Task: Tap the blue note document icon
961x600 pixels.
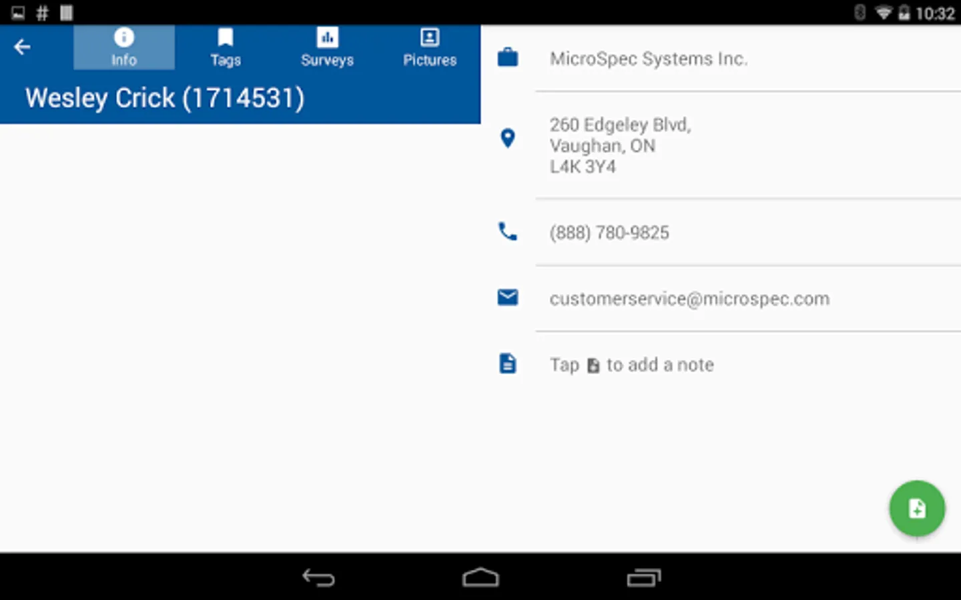Action: point(508,363)
